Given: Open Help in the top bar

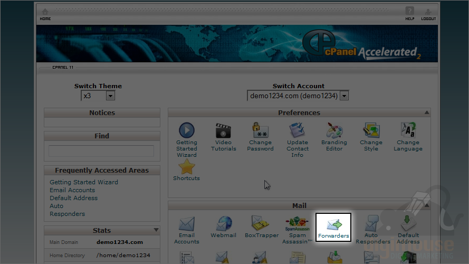Looking at the screenshot, I should point(410,14).
